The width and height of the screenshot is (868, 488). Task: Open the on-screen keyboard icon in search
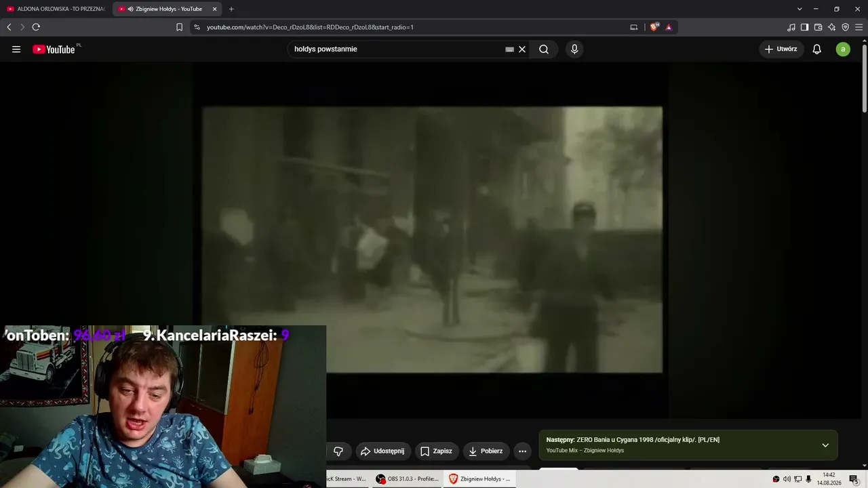pyautogui.click(x=509, y=49)
